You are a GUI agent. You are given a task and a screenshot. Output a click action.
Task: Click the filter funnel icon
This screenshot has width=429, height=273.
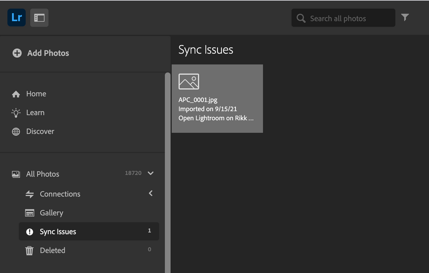coord(405,17)
